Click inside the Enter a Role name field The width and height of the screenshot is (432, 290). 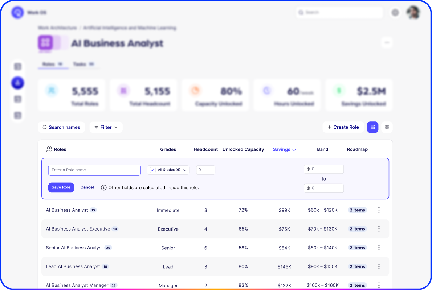94,170
